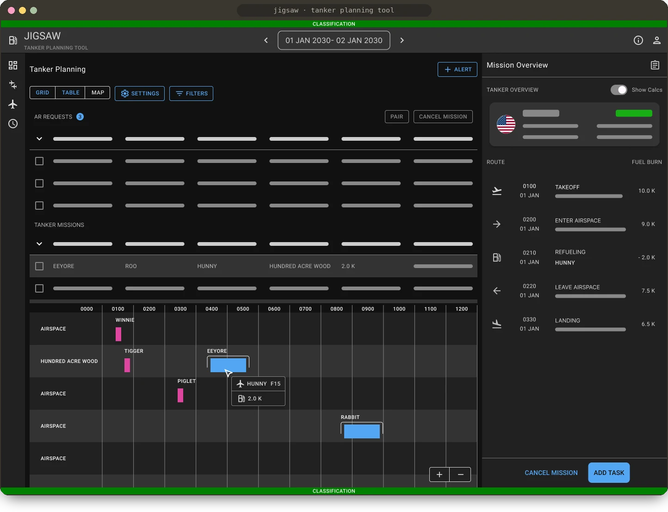Open the user account icon
This screenshot has width=668, height=512.
pos(657,40)
